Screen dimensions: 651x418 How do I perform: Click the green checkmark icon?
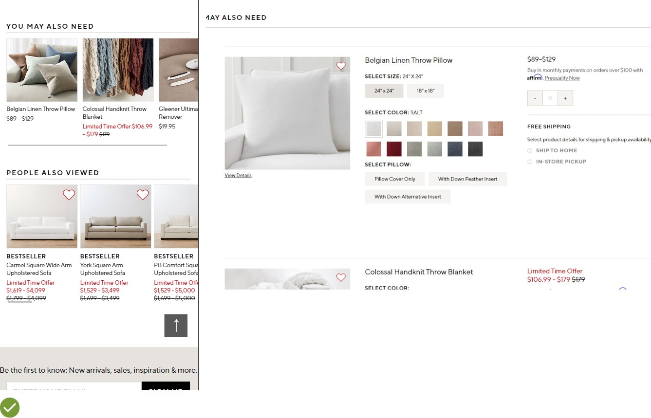(x=10, y=408)
